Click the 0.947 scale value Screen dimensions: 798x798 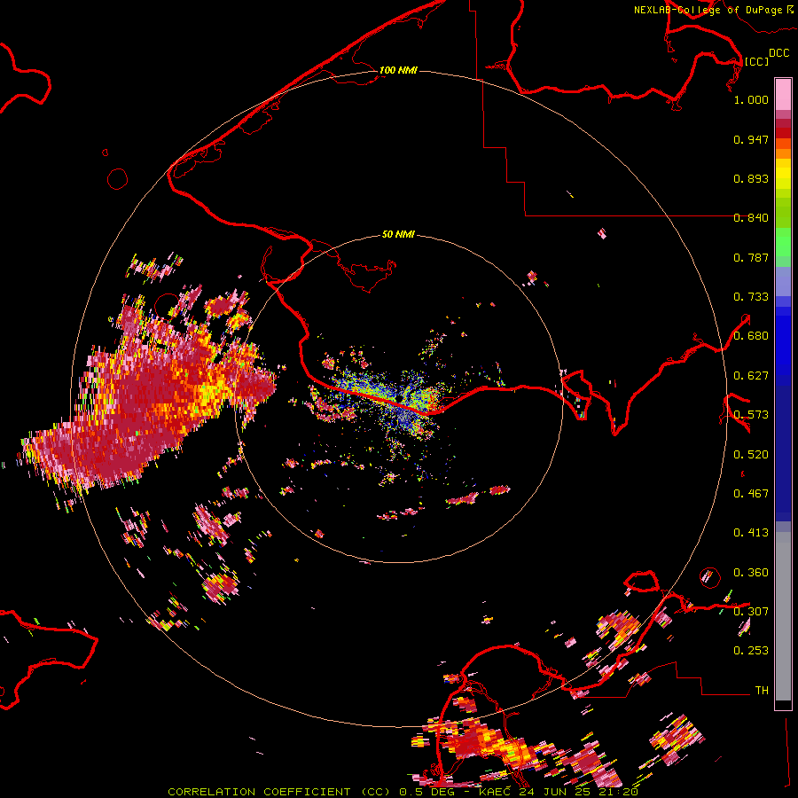click(x=751, y=139)
